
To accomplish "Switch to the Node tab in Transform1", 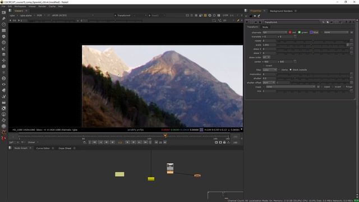I will 265,27.
